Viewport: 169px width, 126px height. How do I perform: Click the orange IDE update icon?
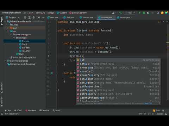(x=162, y=13)
